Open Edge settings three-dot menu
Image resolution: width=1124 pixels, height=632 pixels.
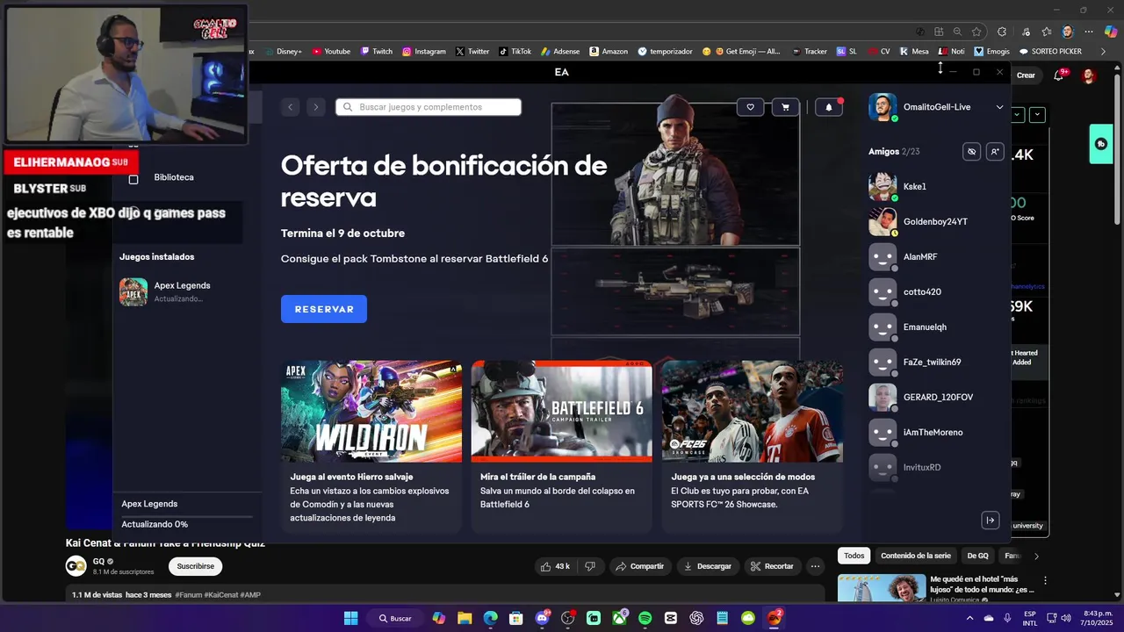pyautogui.click(x=1089, y=32)
